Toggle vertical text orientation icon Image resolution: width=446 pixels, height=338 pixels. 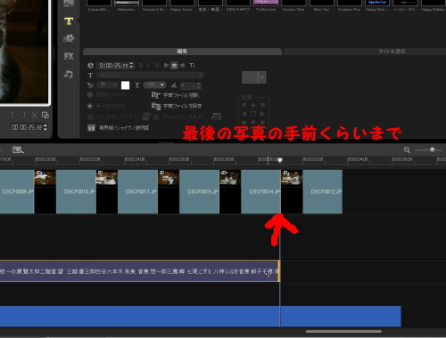[x=192, y=65]
